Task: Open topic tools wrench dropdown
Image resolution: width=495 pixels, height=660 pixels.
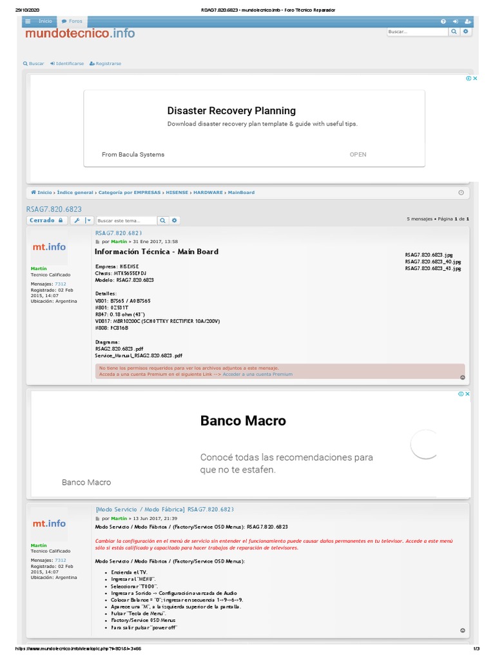Action: tap(82, 220)
